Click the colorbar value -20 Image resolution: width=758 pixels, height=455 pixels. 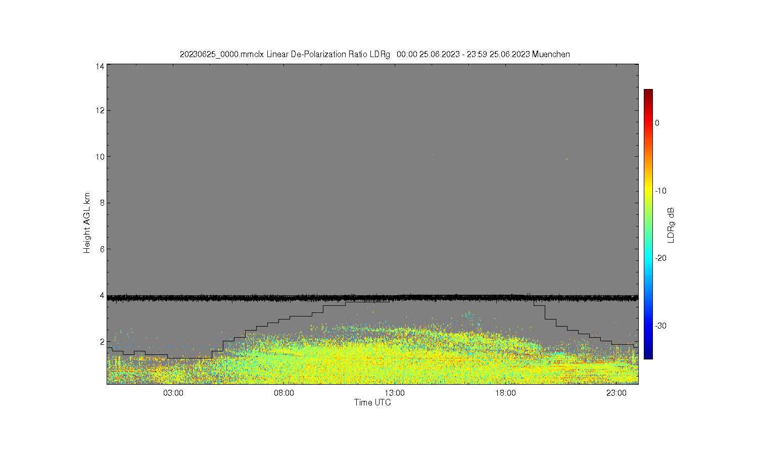tap(660, 258)
